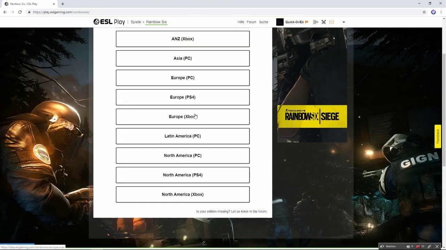Open the tournament bracket icon in header
The width and height of the screenshot is (446, 250).
coord(316,22)
